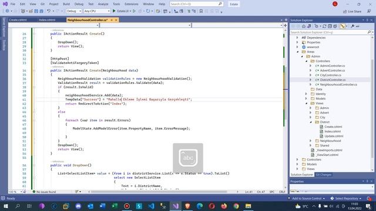Open Discord from the taskbar
This screenshot has height=211, width=376.
pos(78,206)
